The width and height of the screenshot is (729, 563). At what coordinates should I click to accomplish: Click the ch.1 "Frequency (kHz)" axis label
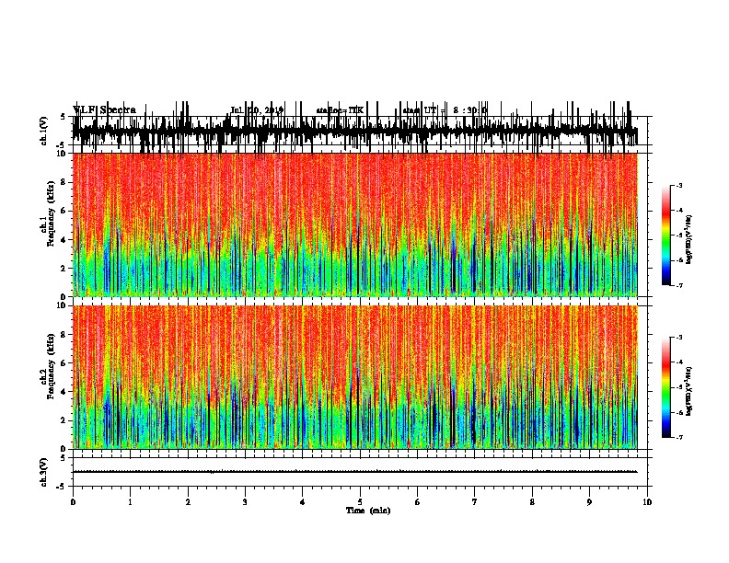[51, 213]
